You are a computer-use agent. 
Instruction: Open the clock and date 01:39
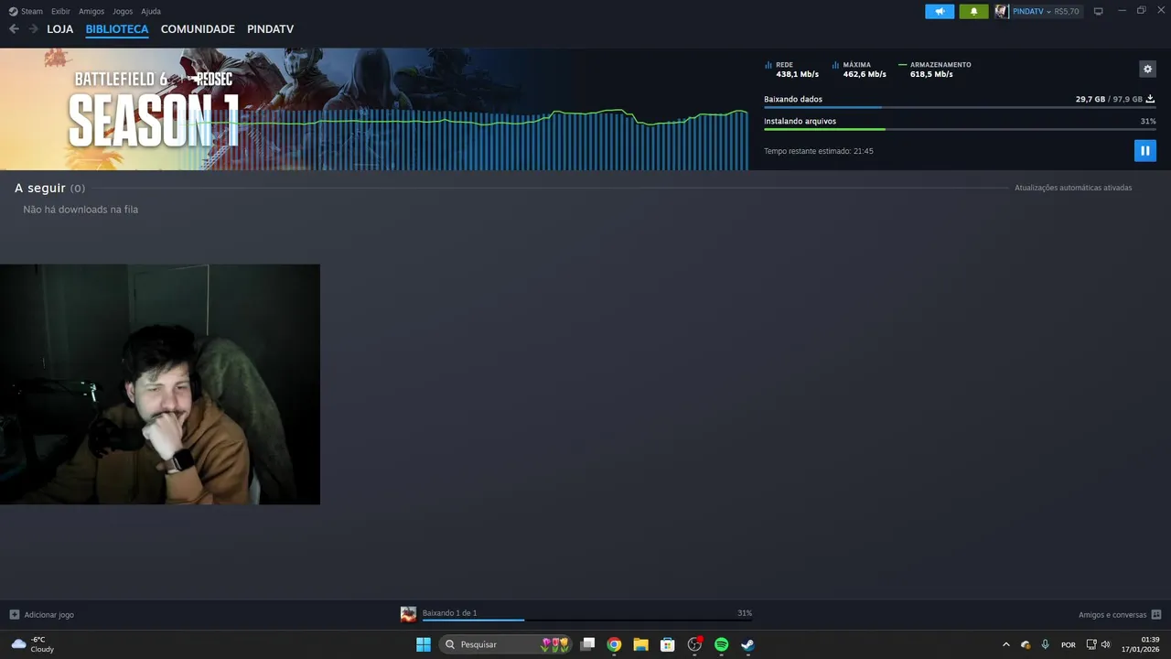pos(1141,644)
